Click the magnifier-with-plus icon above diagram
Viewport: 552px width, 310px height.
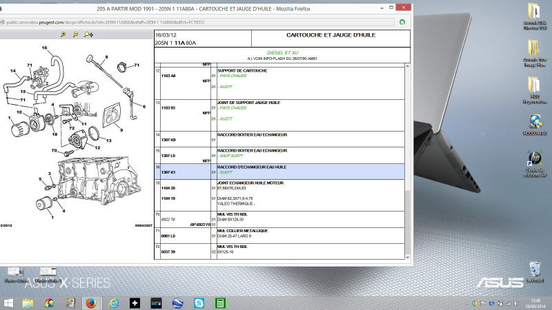point(88,34)
